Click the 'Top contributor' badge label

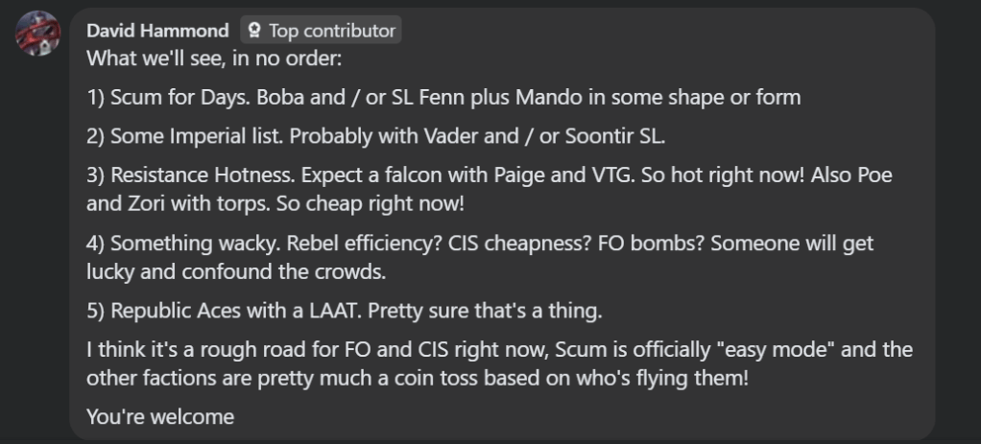pos(331,31)
